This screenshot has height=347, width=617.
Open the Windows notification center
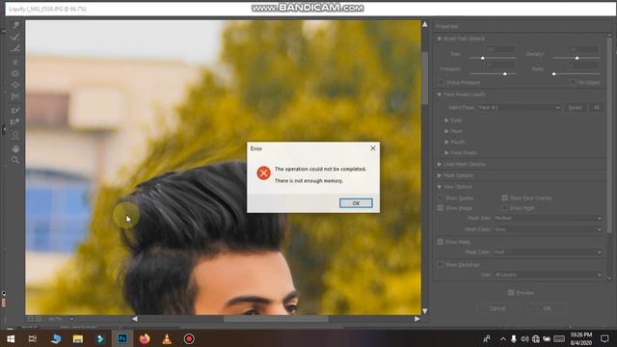[x=604, y=338]
